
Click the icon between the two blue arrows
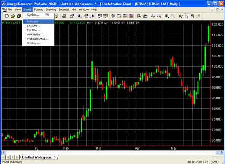point(86,16)
